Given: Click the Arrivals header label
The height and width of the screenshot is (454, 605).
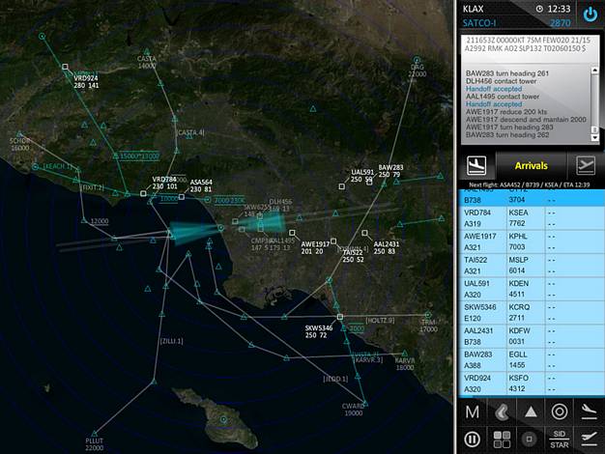Looking at the screenshot, I should click(x=531, y=165).
